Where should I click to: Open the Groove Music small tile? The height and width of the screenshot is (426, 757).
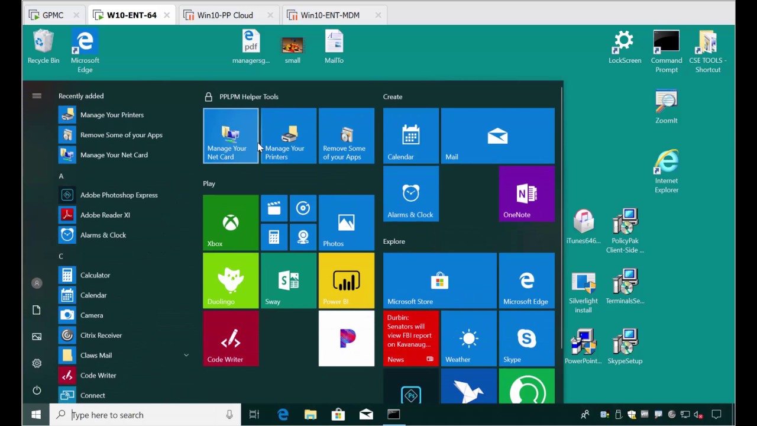click(x=303, y=208)
